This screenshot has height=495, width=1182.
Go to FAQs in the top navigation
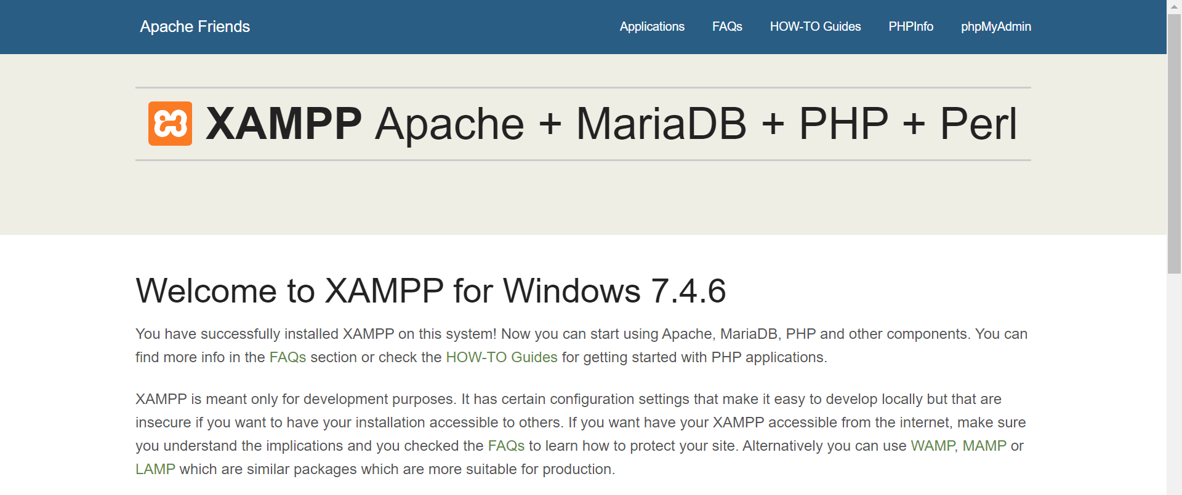point(727,26)
